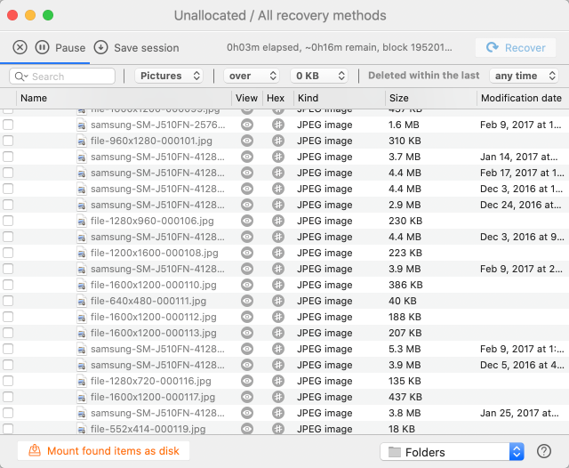This screenshot has height=468, width=569.
Task: Open hex view for file-1600x1200-000117.jpg
Action: (278, 397)
